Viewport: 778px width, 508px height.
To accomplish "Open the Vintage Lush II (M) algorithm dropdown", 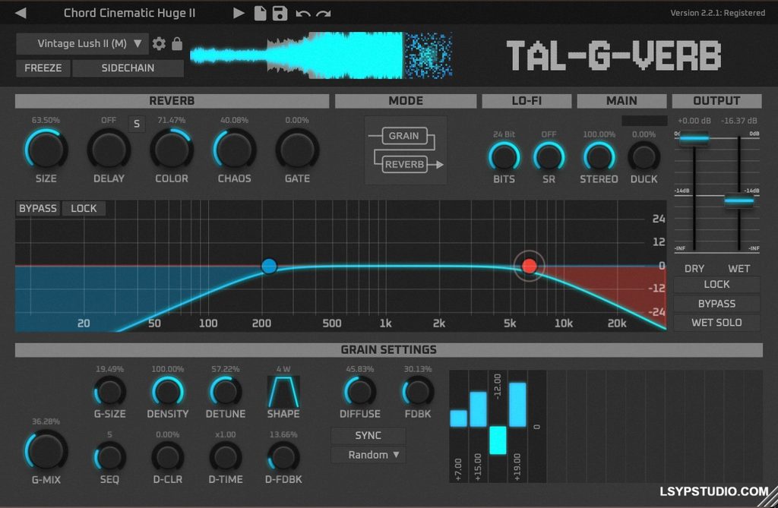I will point(82,43).
